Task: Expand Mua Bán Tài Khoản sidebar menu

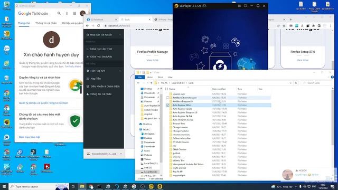Action: (104, 35)
